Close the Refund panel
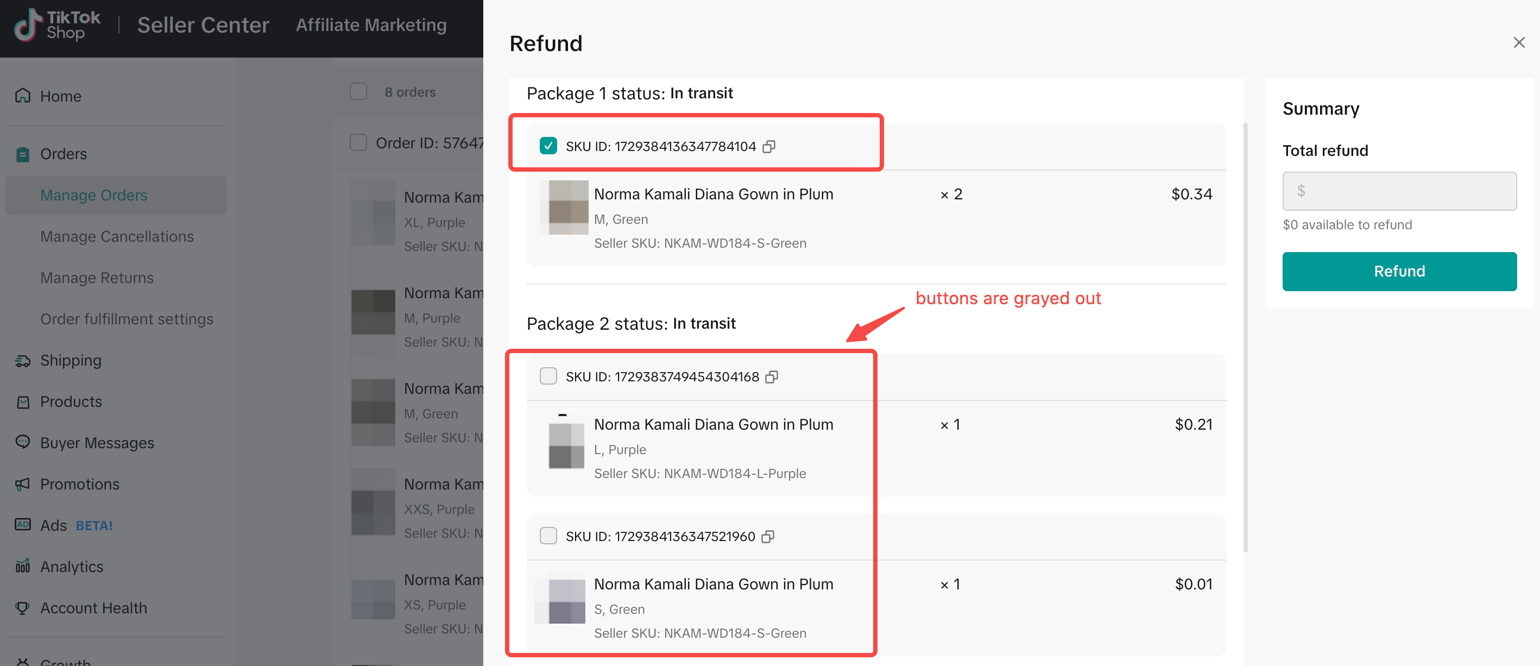This screenshot has width=1540, height=666. pyautogui.click(x=1518, y=42)
